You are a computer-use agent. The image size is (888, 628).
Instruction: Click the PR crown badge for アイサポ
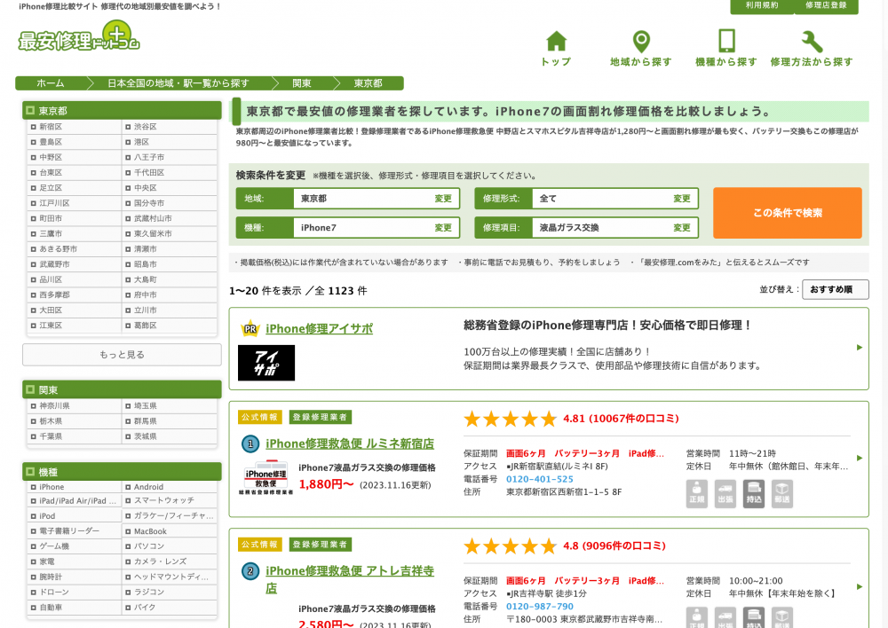click(250, 328)
